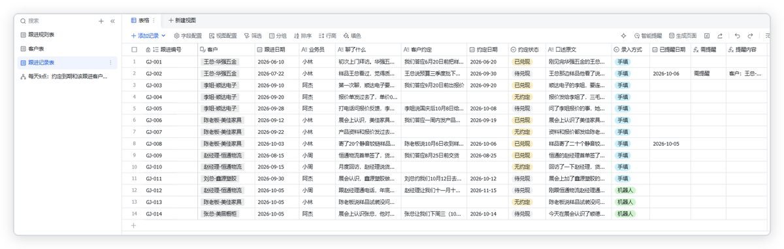Click the share arrow icon in toolbar

click(x=720, y=36)
